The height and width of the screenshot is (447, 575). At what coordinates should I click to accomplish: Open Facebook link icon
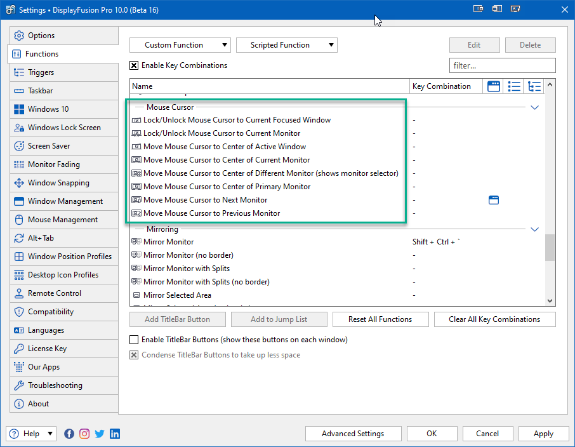coord(69,434)
